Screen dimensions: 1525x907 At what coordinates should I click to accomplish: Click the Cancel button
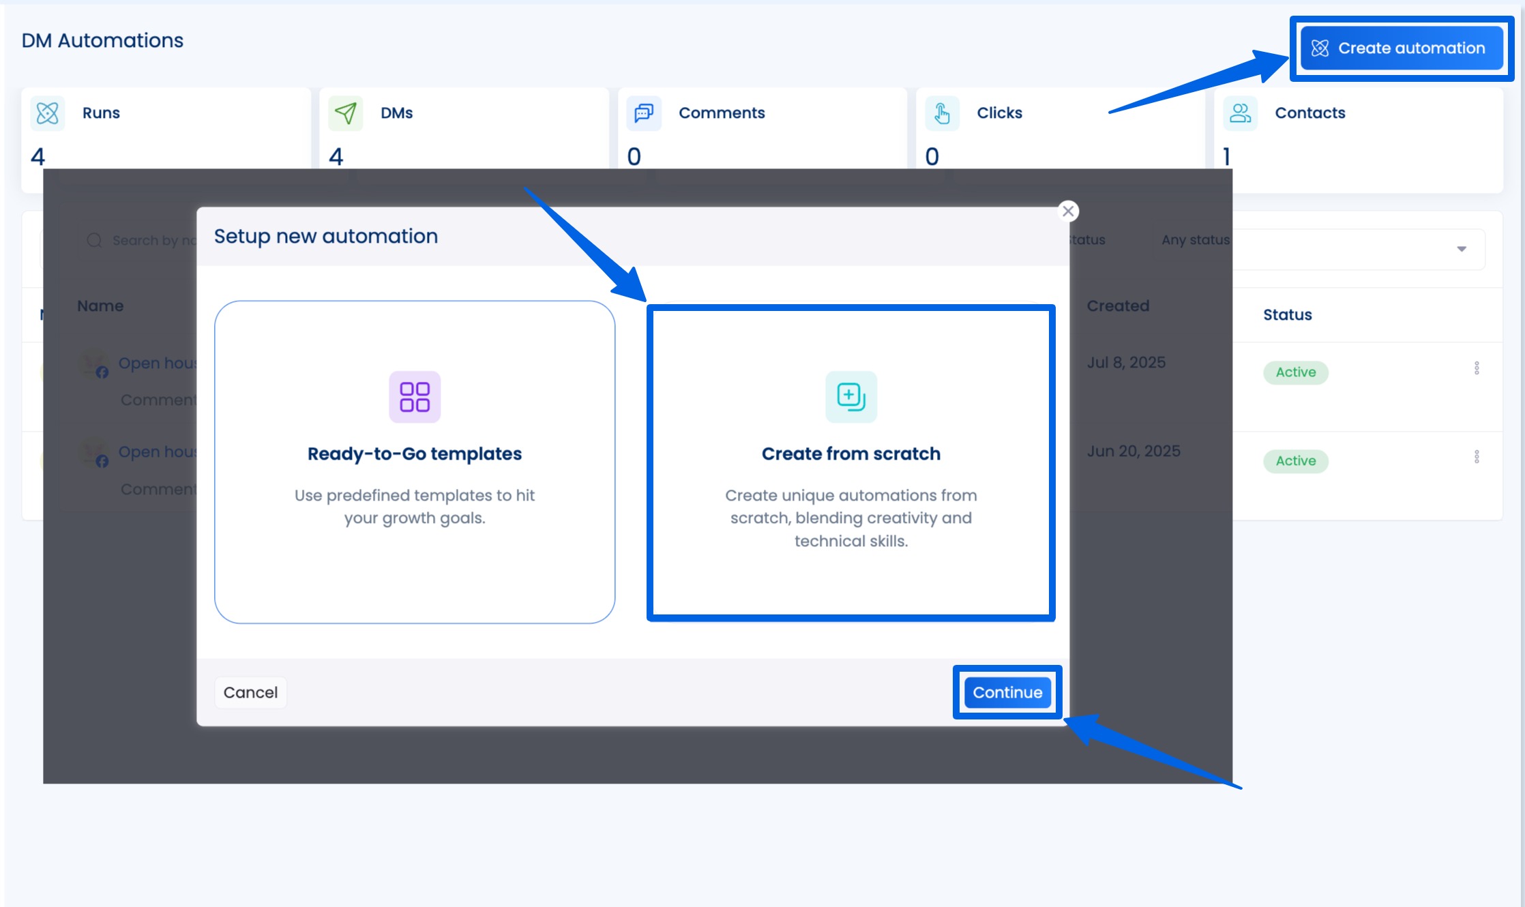pyautogui.click(x=250, y=692)
